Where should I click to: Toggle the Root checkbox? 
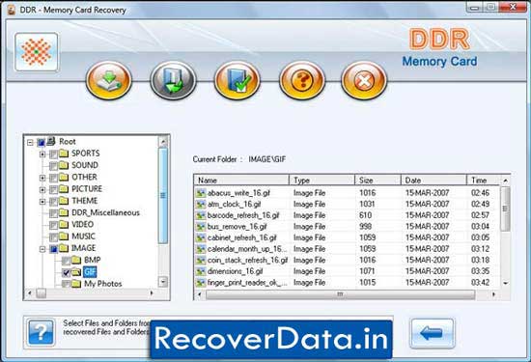(x=41, y=143)
